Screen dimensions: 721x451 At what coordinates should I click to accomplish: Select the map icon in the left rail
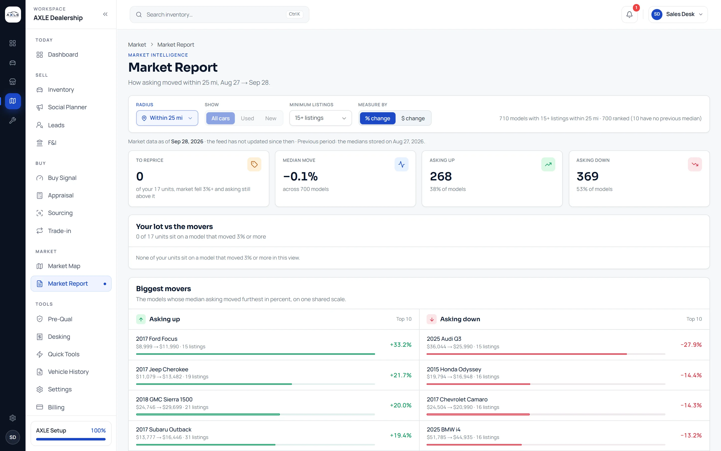[13, 101]
